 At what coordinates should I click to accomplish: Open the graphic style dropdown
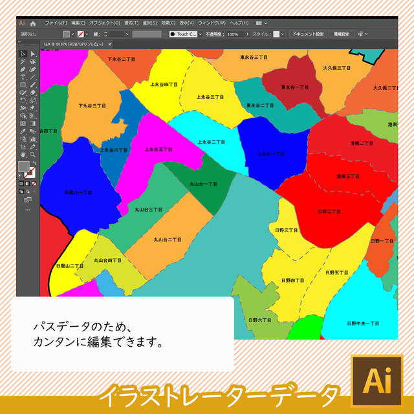click(283, 34)
